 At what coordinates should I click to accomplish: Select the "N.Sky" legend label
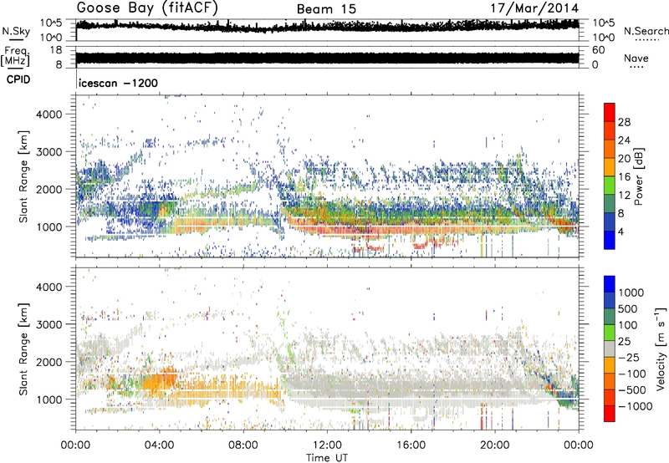(16, 31)
